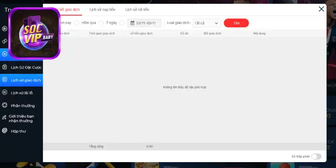This screenshot has width=336, height=168.
Task: Open Lịch sử lãi lỗ menu item
Action: pyautogui.click(x=21, y=93)
